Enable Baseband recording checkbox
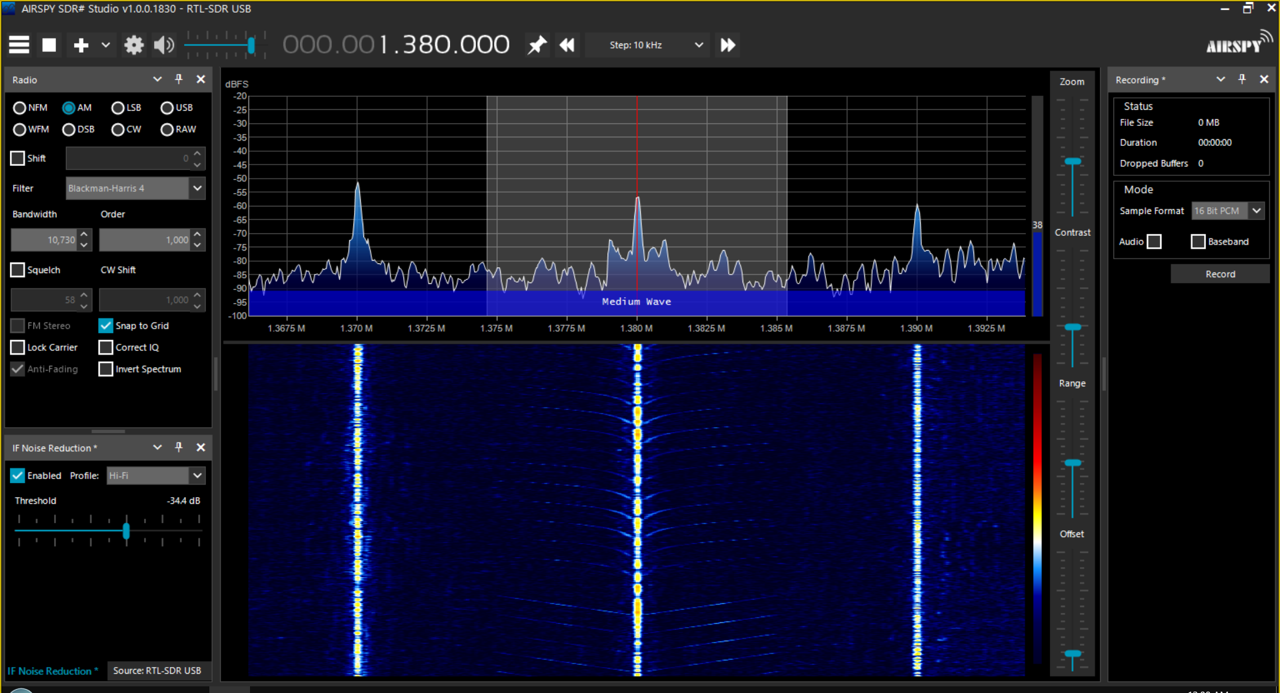Image resolution: width=1280 pixels, height=693 pixels. pos(1198,241)
